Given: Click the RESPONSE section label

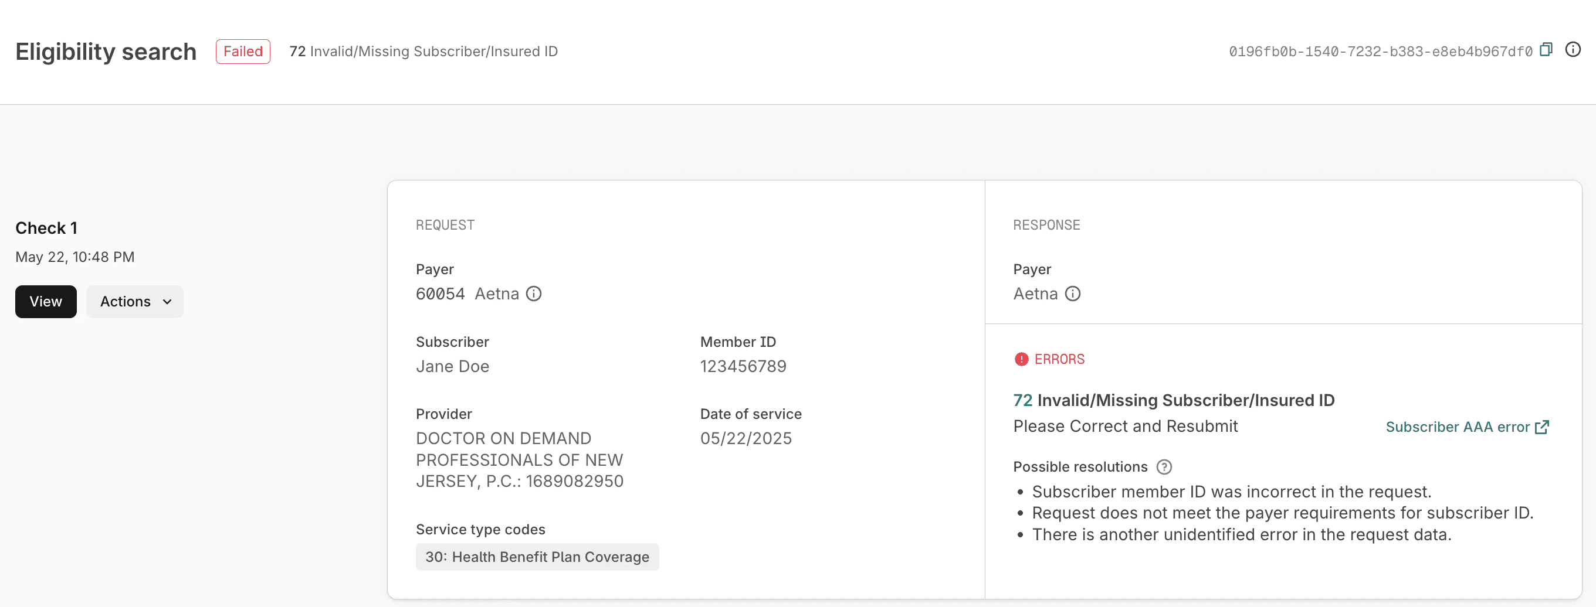Looking at the screenshot, I should pos(1046,224).
